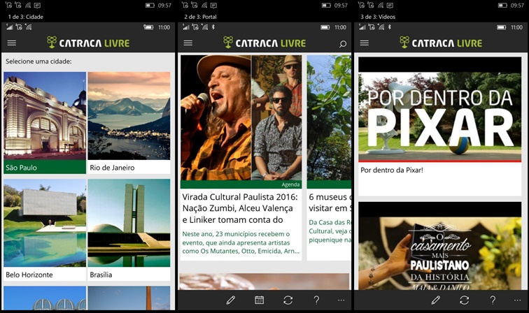Tap the "3 de 3: Vídeos" caption
The width and height of the screenshot is (529, 313).
378,17
